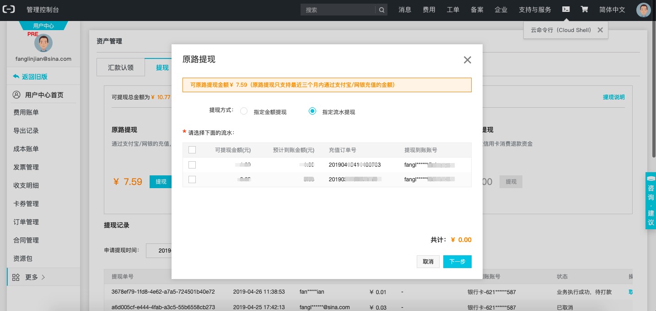Switch to the 提现 tab
The height and width of the screenshot is (311, 656).
tap(158, 67)
